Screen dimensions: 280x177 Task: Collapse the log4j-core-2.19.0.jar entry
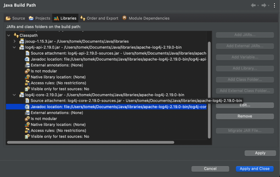pyautogui.click(x=15, y=95)
